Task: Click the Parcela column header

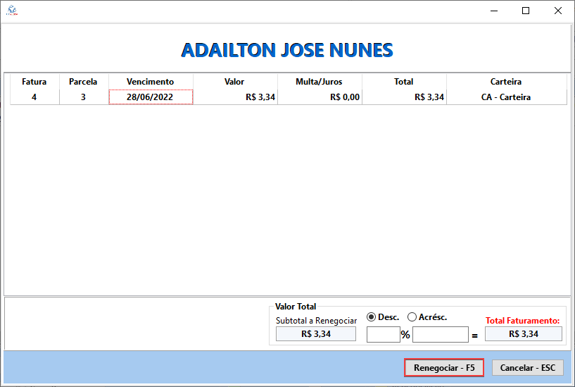Action: pos(83,82)
